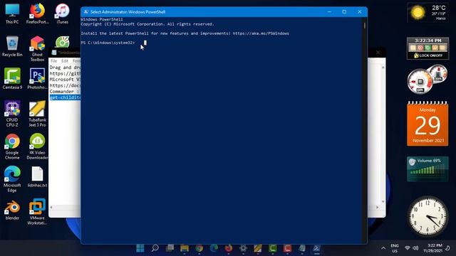456x256 pixels.
Task: Click 'Commander :' line in Notepad
Action: [x=64, y=92]
